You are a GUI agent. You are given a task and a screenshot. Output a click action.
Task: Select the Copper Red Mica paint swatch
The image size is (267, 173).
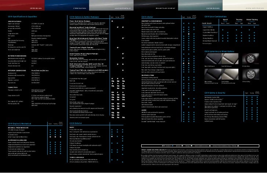point(22,5)
